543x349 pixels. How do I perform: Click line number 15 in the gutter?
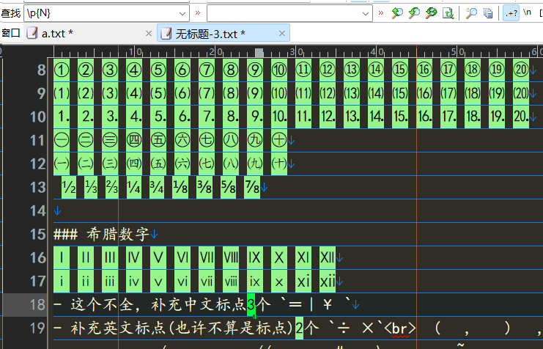coord(37,235)
